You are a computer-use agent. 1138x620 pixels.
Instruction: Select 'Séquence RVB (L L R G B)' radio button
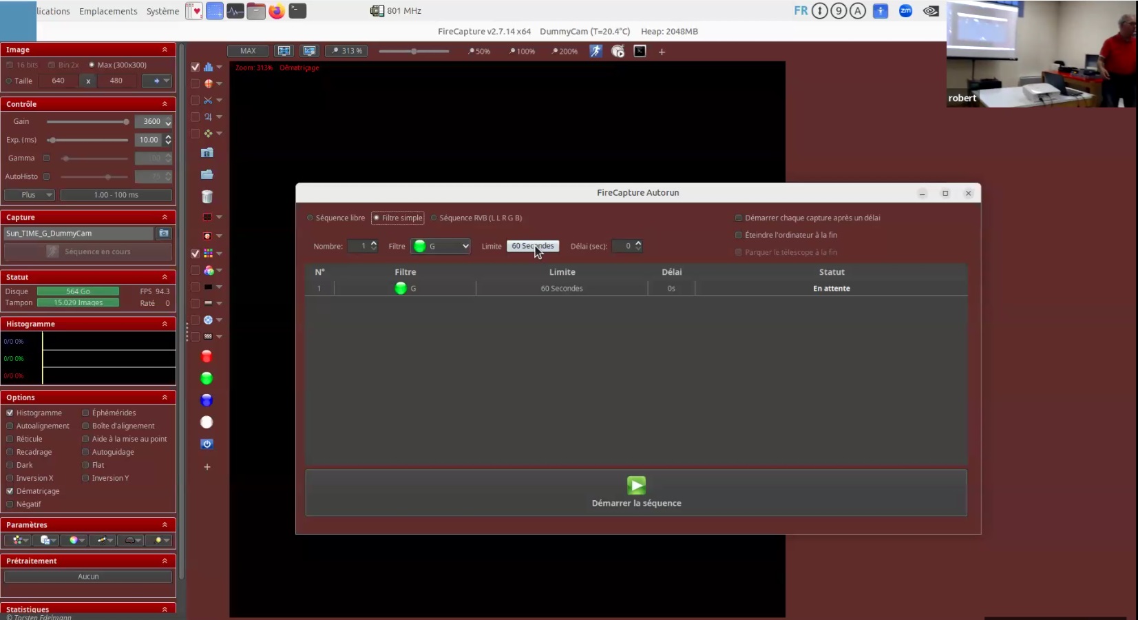434,218
